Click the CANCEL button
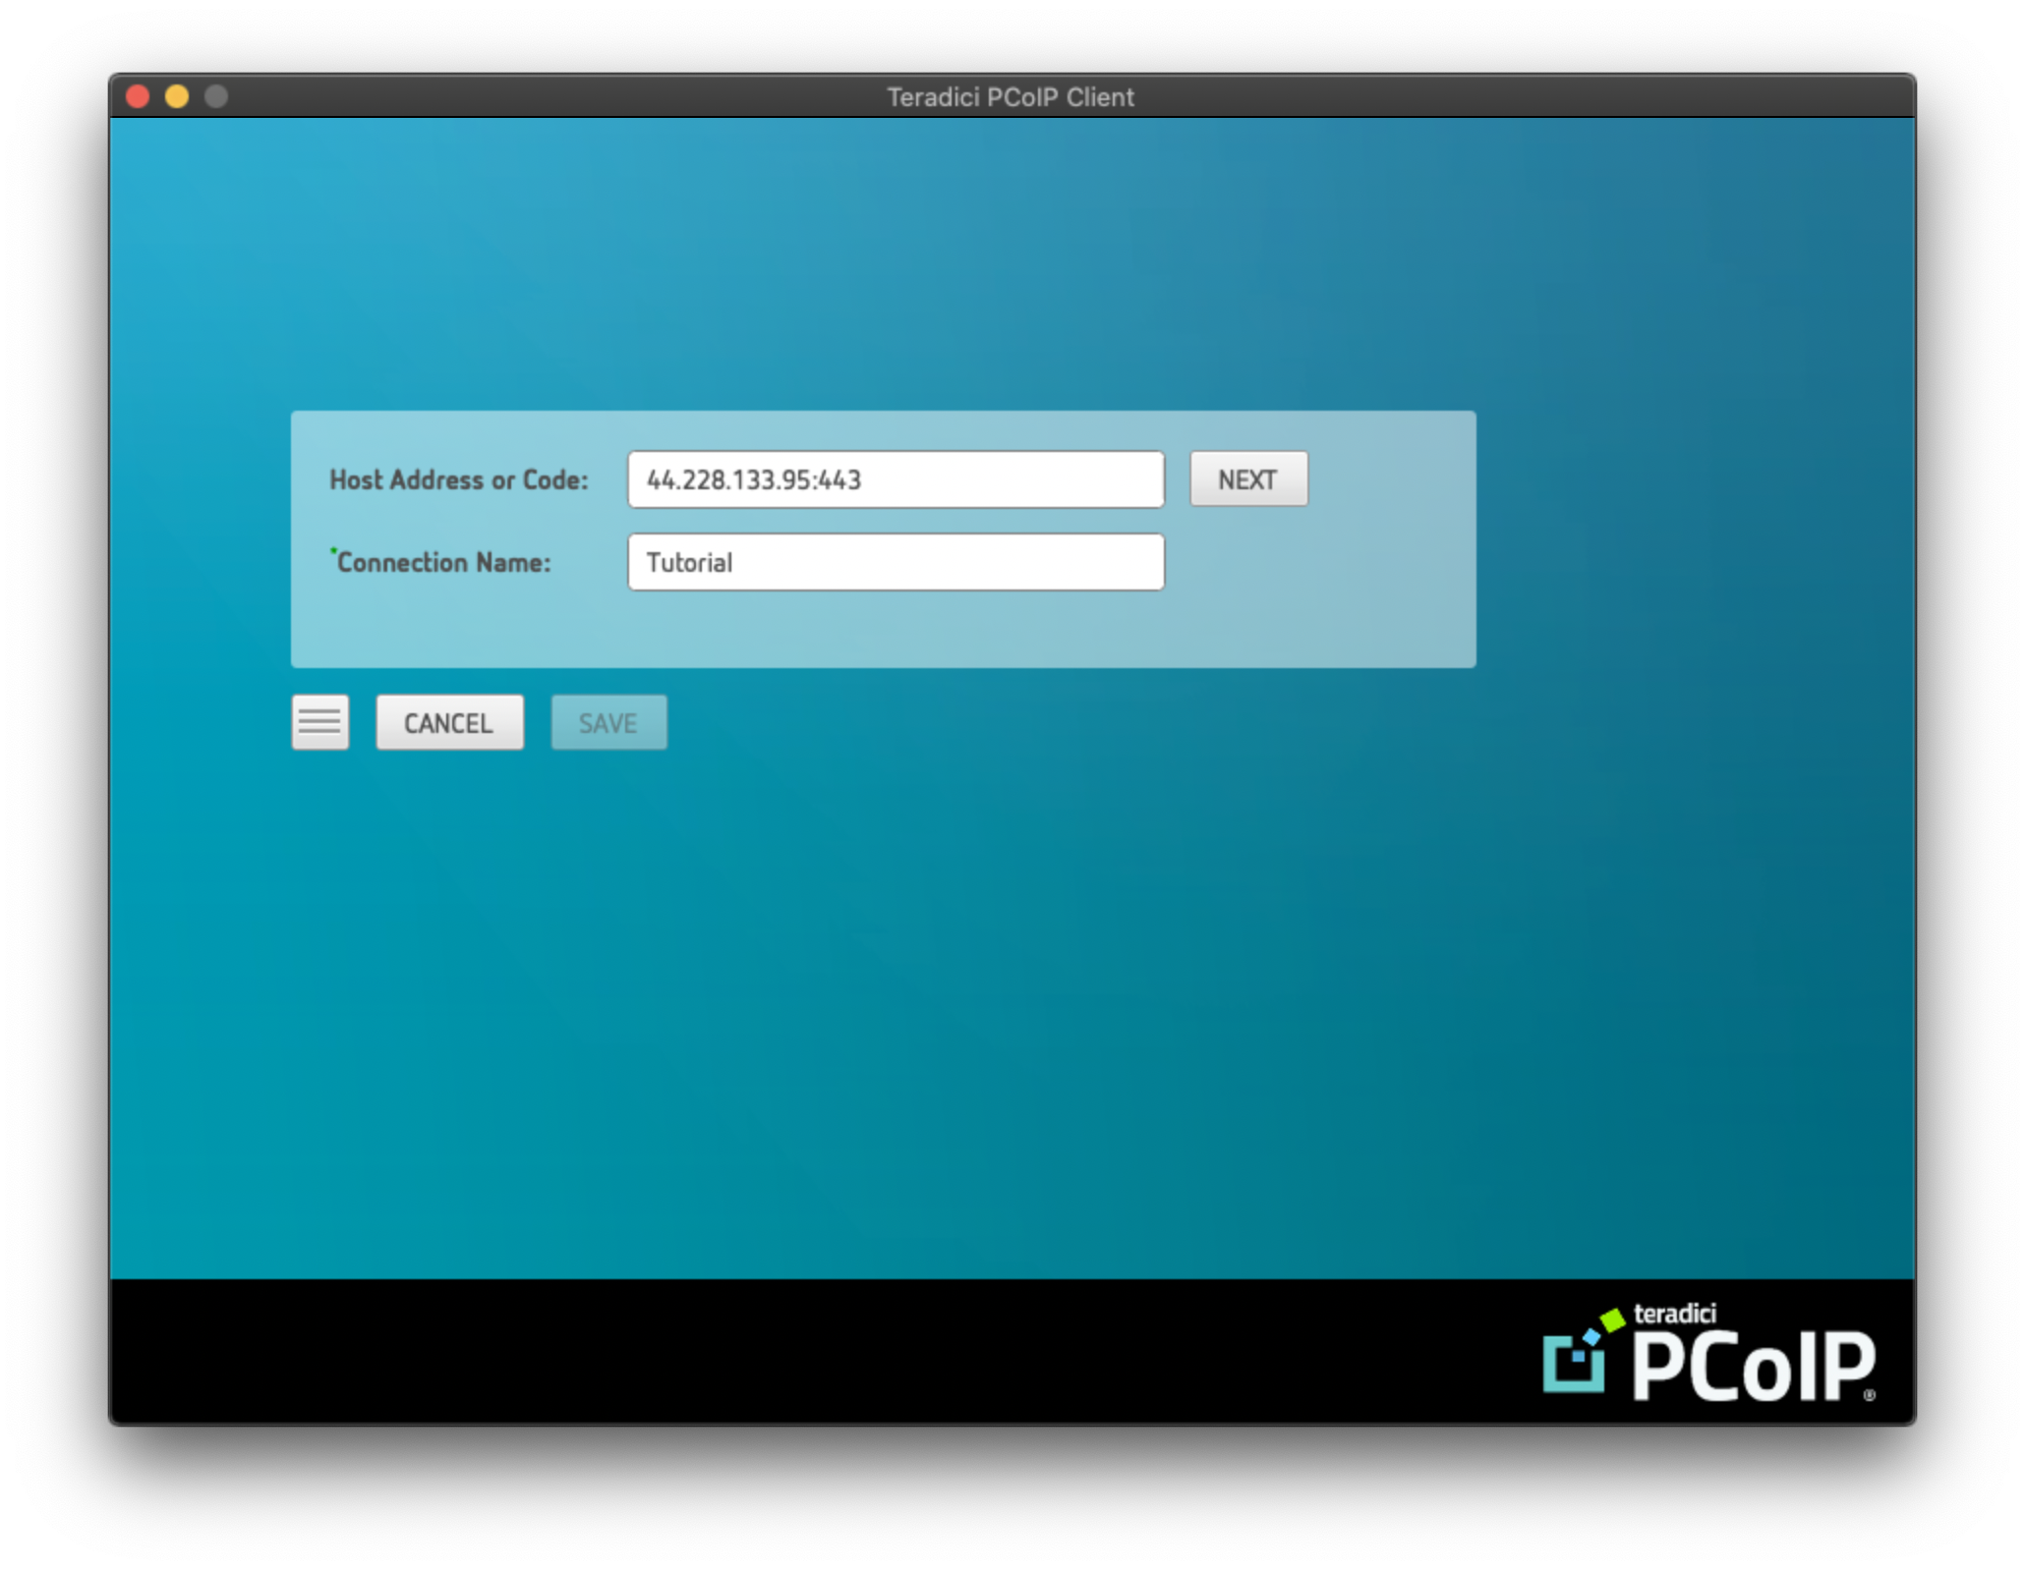Viewport: 2025px width, 1570px height. (448, 722)
